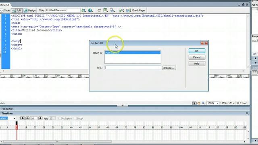
Task: Switch to Code view
Action: point(5,10)
